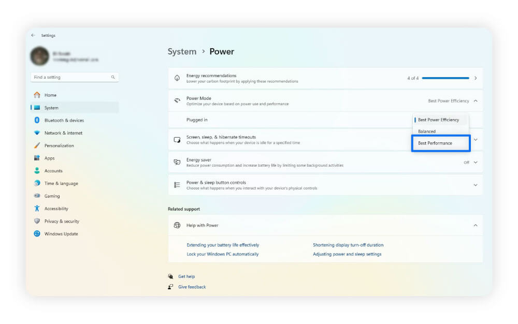Click the Apps icon in sidebar
518x324 pixels.
(x=37, y=158)
